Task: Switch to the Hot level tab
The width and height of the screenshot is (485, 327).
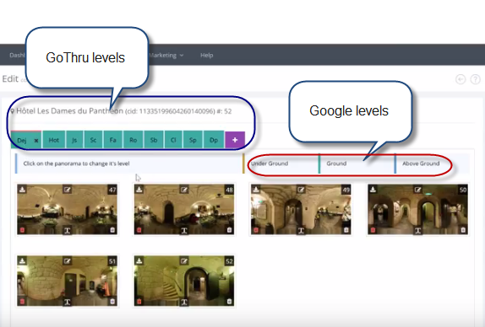Action: pos(54,140)
